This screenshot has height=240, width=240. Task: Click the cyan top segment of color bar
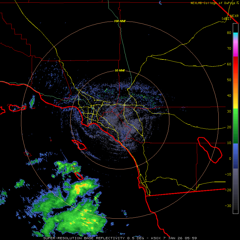235,35
